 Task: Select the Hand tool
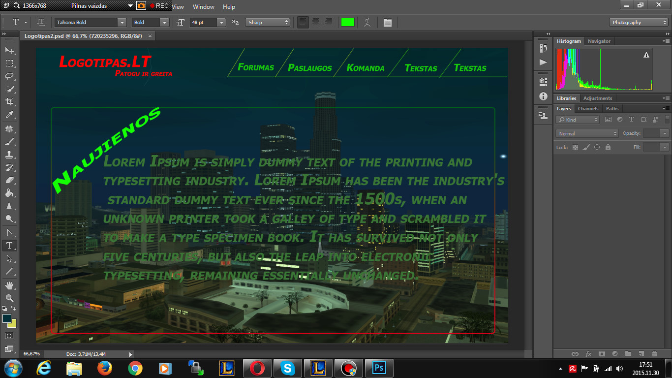pos(9,285)
